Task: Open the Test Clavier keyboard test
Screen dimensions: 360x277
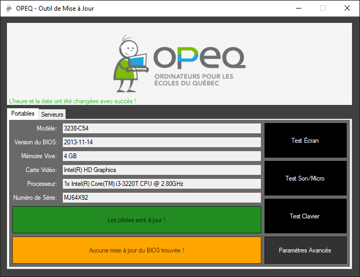Action: click(x=306, y=216)
